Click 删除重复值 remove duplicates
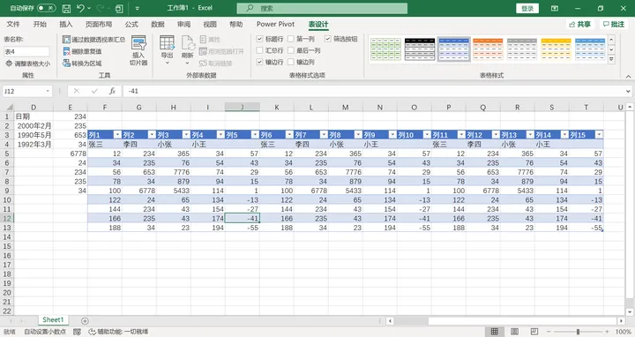Image resolution: width=635 pixels, height=337 pixels. (x=82, y=51)
